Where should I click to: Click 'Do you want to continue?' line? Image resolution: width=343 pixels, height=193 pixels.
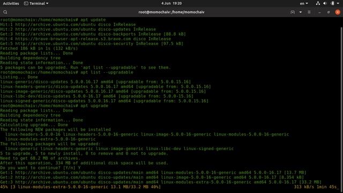point(41,168)
